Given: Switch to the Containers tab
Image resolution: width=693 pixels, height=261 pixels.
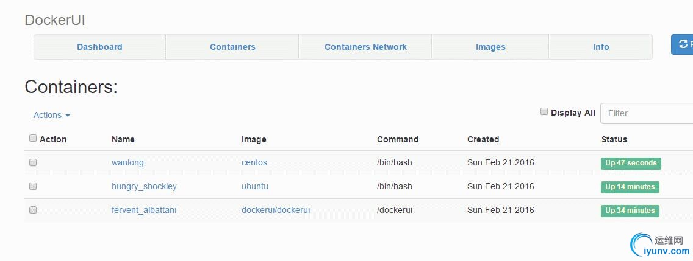Looking at the screenshot, I should [232, 47].
